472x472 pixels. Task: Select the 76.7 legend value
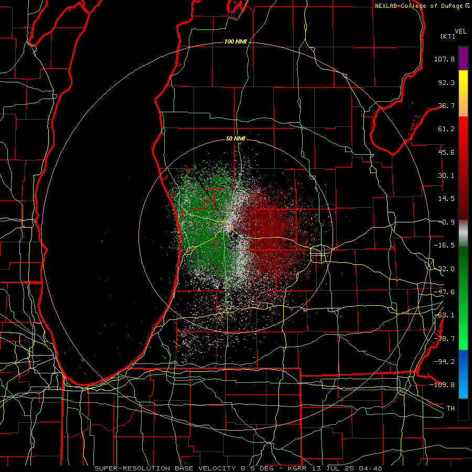446,105
